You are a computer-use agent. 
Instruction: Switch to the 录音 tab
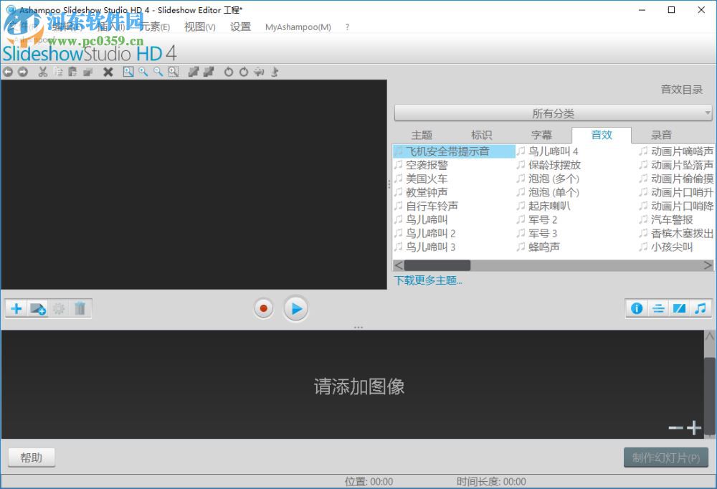point(661,135)
